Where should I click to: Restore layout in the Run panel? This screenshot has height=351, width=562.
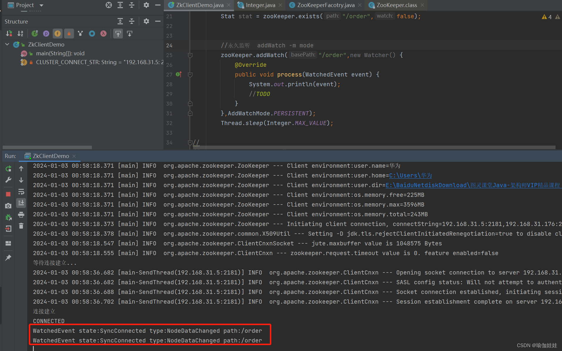[8, 243]
